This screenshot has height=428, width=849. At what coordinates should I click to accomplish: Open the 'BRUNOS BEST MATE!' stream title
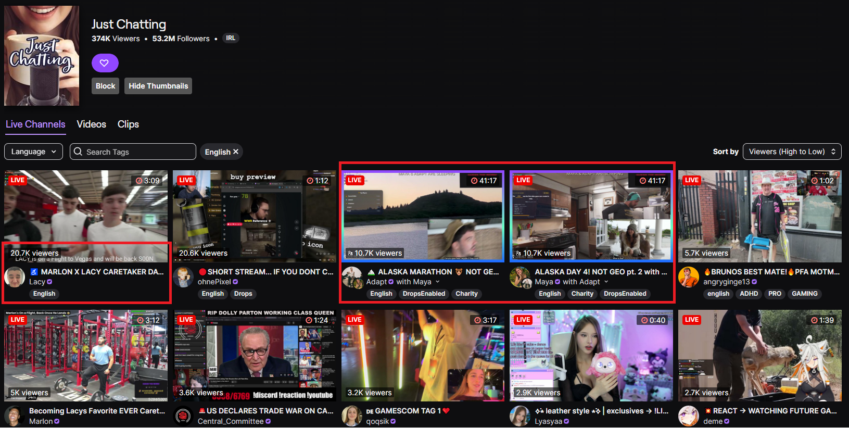point(771,272)
